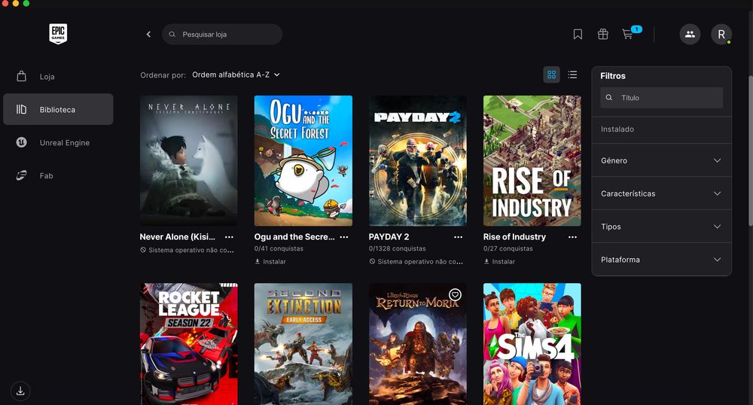
Task: Click the Rise of Industry title
Action: coord(514,236)
